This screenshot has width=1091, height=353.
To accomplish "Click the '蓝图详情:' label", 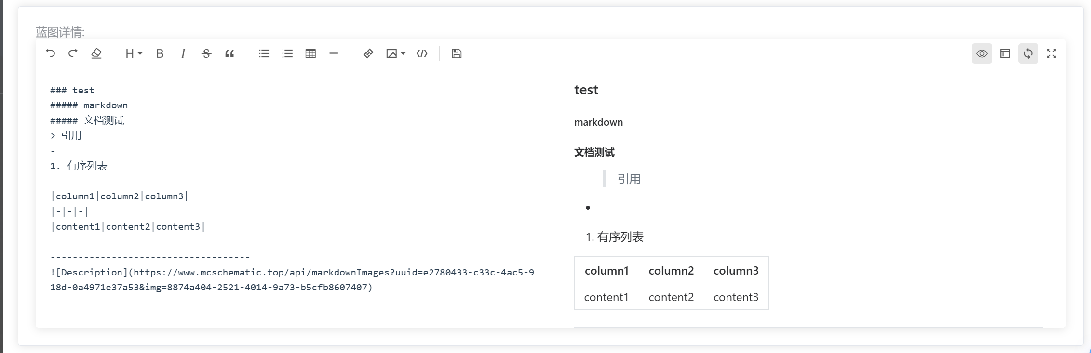I will coord(60,32).
